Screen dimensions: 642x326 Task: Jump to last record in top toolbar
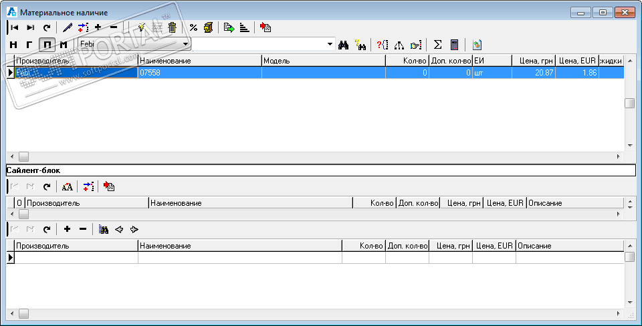click(x=31, y=27)
